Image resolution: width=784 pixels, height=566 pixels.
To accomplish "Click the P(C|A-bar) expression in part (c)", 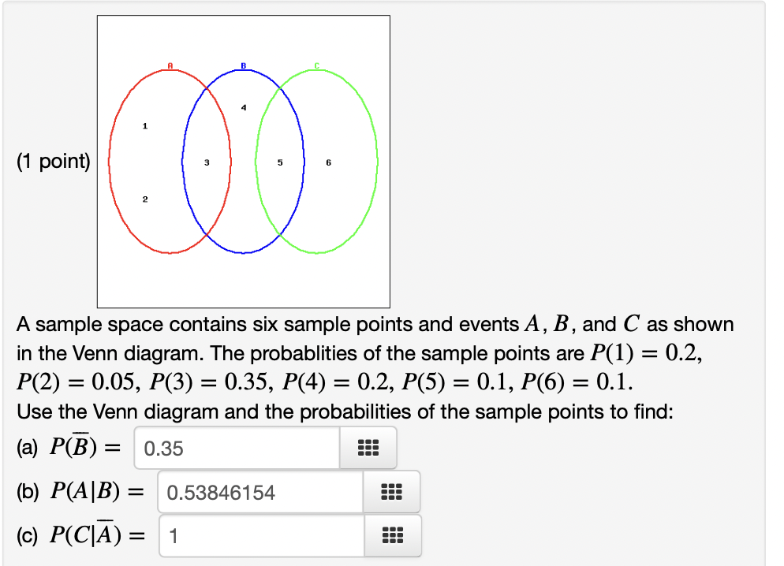I will [85, 534].
